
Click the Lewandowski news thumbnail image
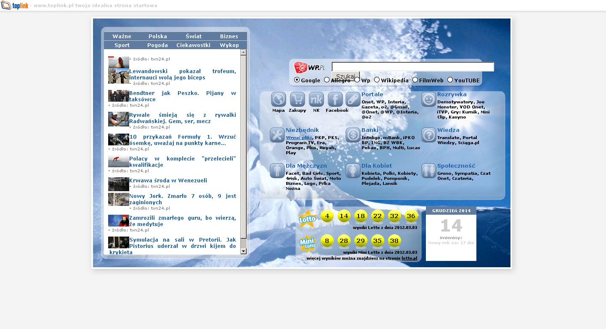[118, 76]
